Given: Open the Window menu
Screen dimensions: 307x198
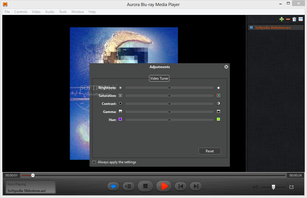Looking at the screenshot, I should pos(78,12).
